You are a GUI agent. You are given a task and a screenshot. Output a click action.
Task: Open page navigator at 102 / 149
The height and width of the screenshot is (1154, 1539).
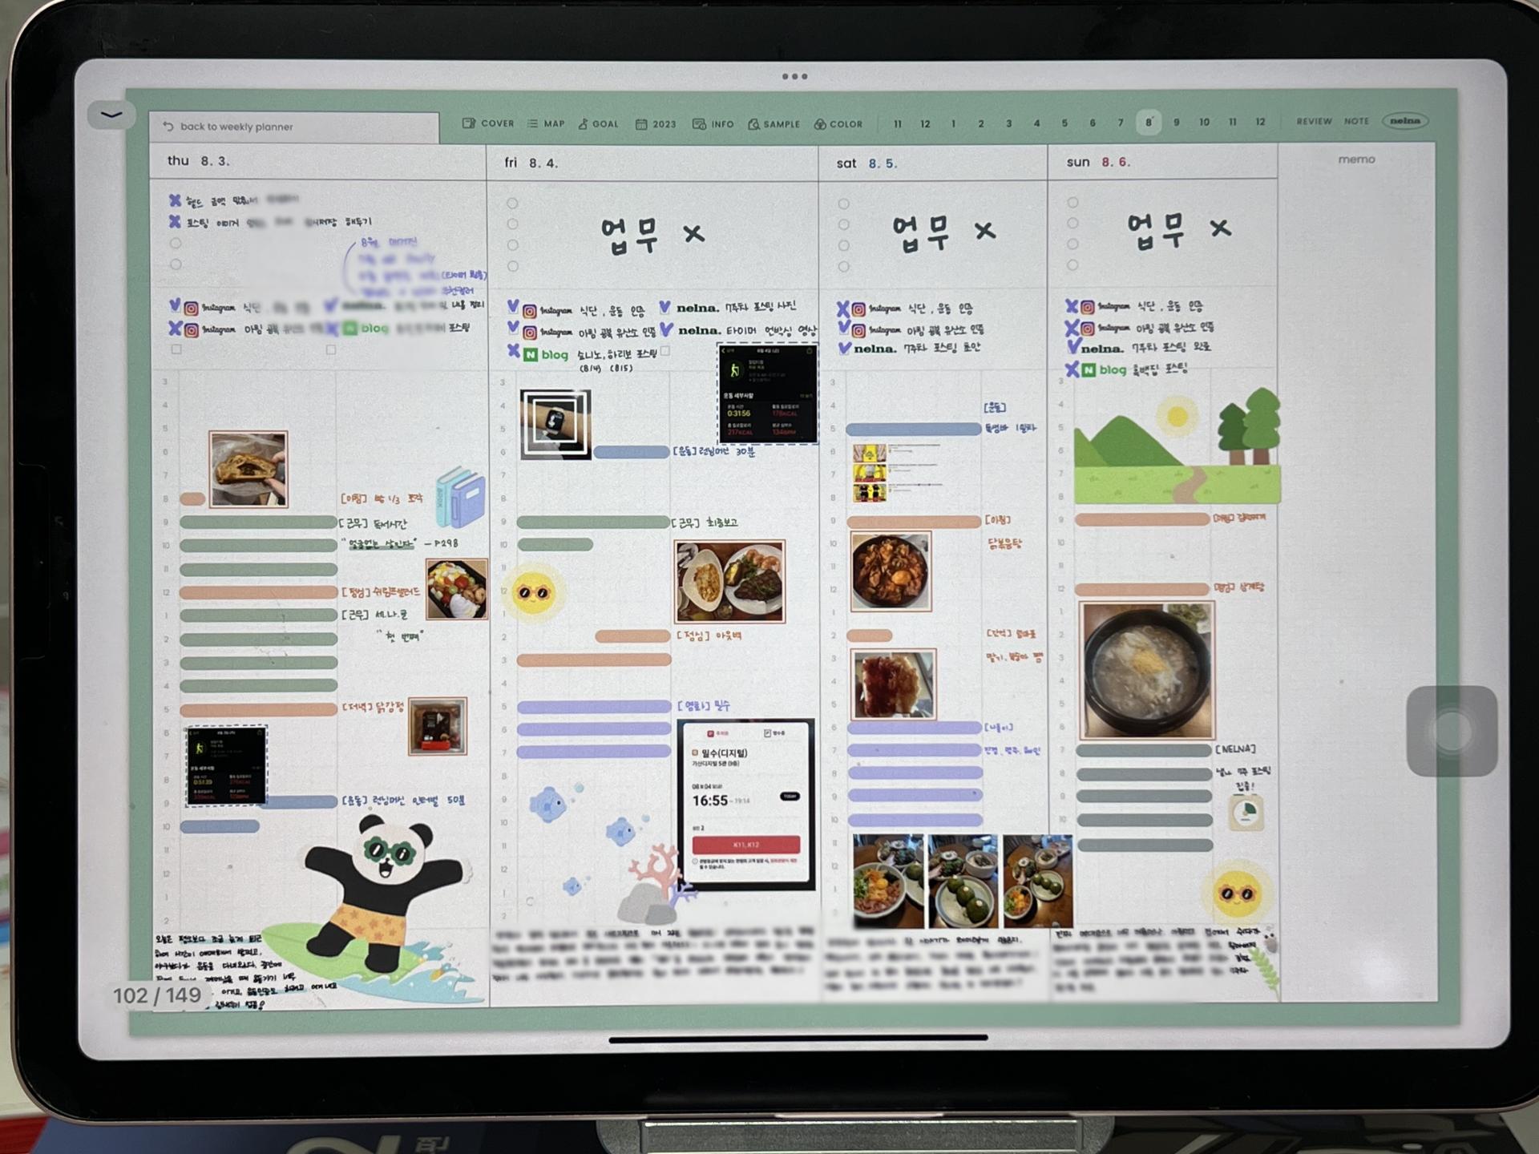pyautogui.click(x=157, y=995)
